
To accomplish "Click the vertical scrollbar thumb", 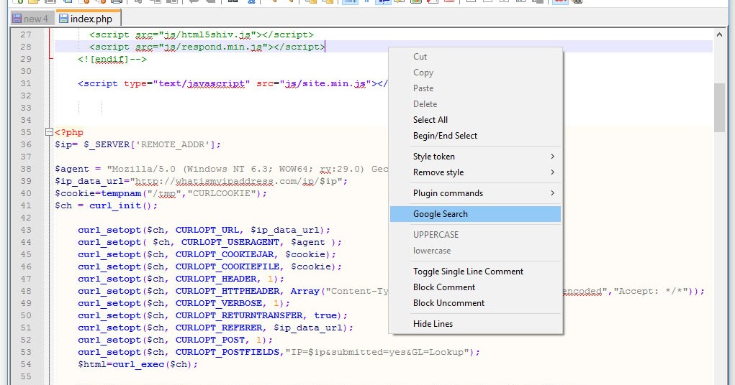I will click(x=720, y=108).
